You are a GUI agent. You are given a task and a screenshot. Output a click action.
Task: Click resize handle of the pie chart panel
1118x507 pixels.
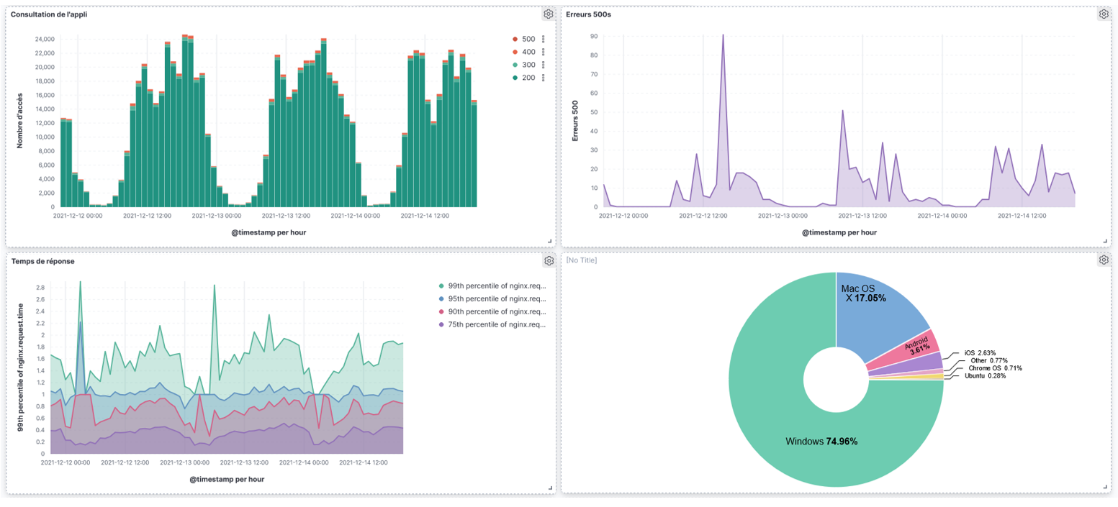1105,488
